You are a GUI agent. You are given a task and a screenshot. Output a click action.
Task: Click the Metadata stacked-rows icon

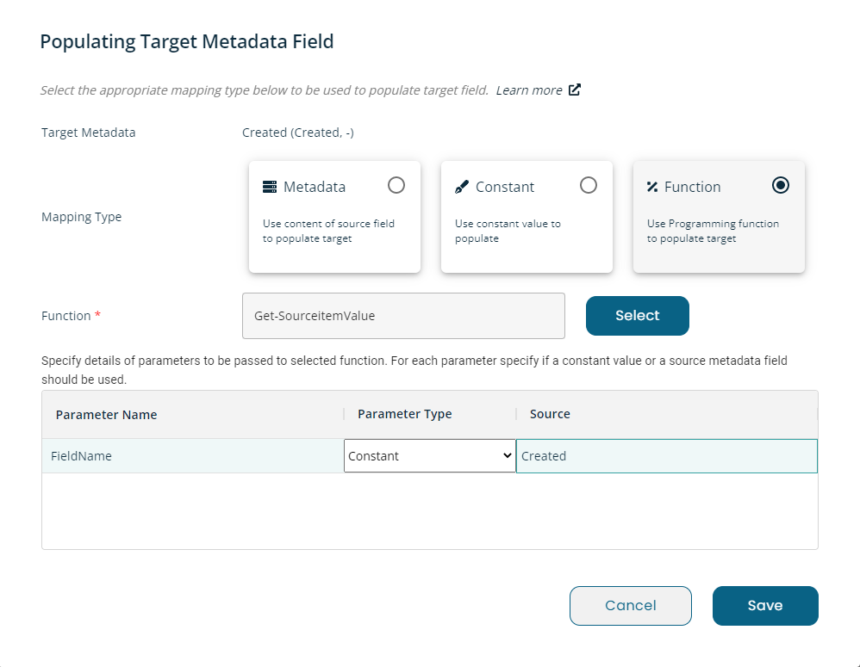(x=270, y=187)
